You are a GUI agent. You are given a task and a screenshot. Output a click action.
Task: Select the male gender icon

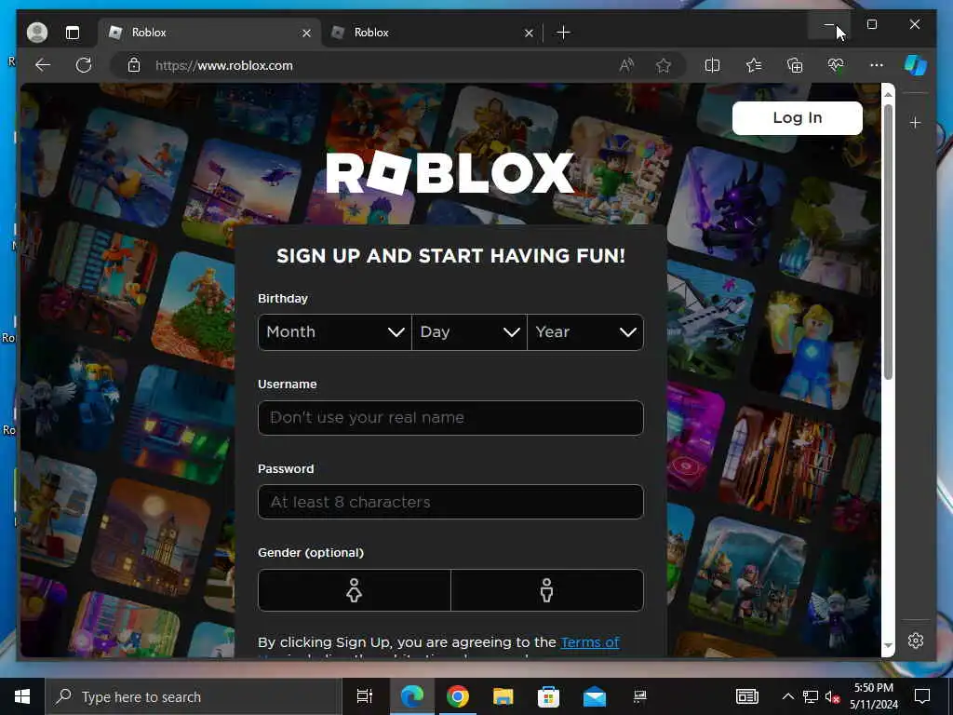pyautogui.click(x=547, y=590)
